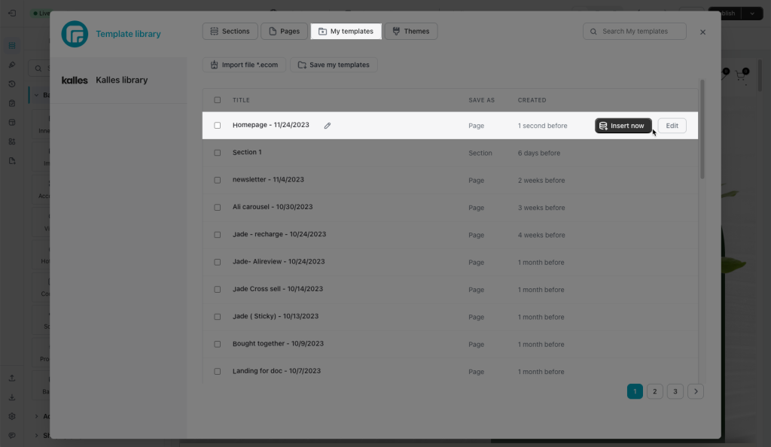Click the Jade - recharge - 10/24/2023 title
771x447 pixels.
279,234
